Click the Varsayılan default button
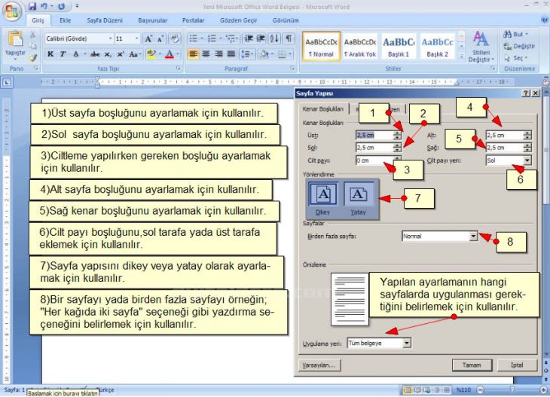550x397 pixels. pyautogui.click(x=319, y=365)
